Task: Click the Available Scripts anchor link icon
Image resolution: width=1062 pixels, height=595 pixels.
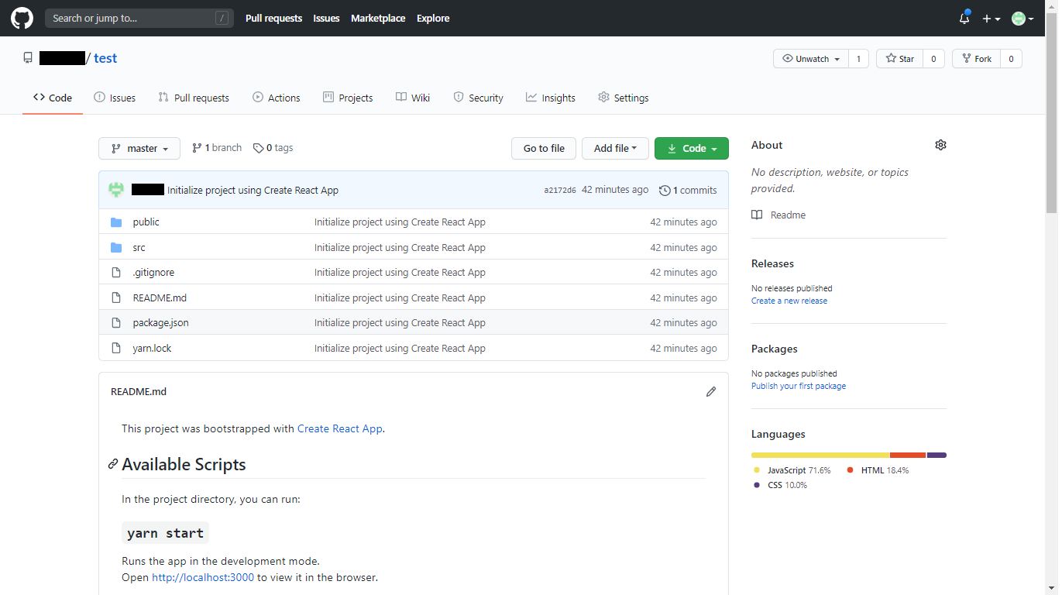Action: (x=114, y=465)
